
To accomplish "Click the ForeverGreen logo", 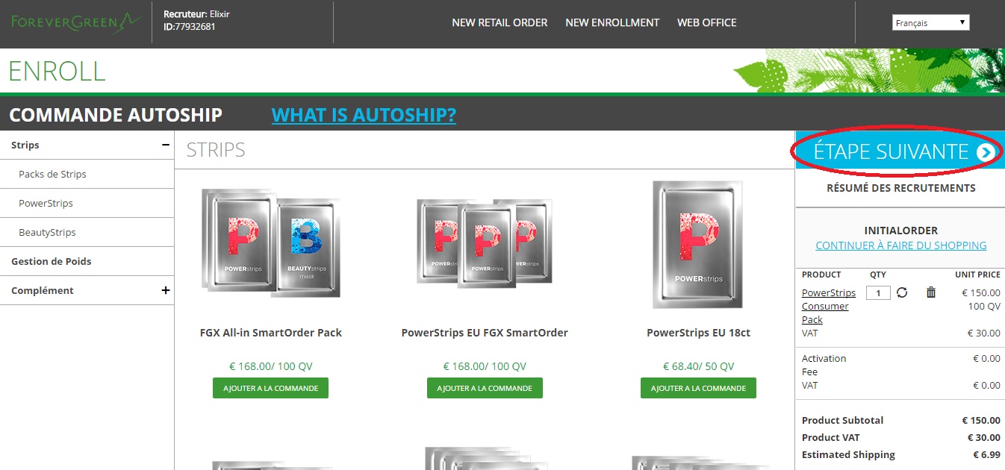I will click(x=75, y=22).
